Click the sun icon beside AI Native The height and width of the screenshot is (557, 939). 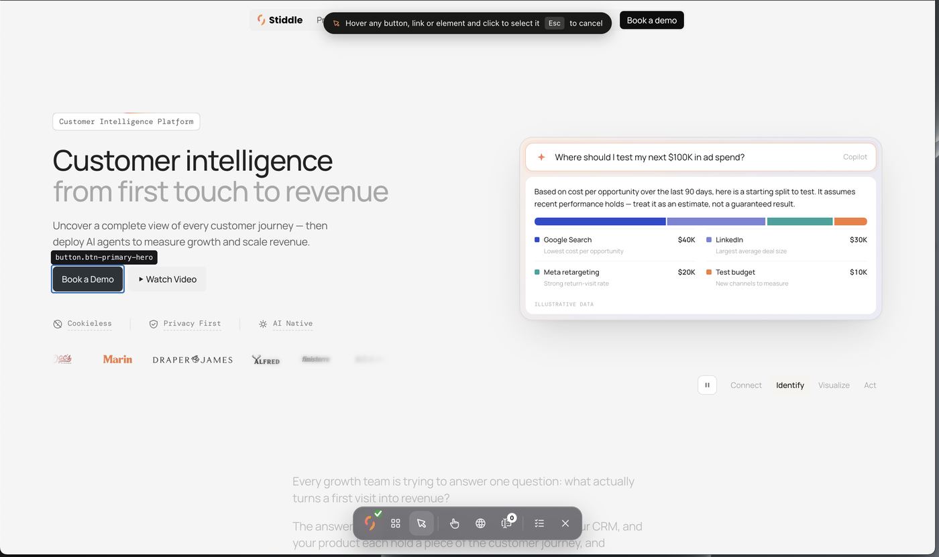click(263, 324)
